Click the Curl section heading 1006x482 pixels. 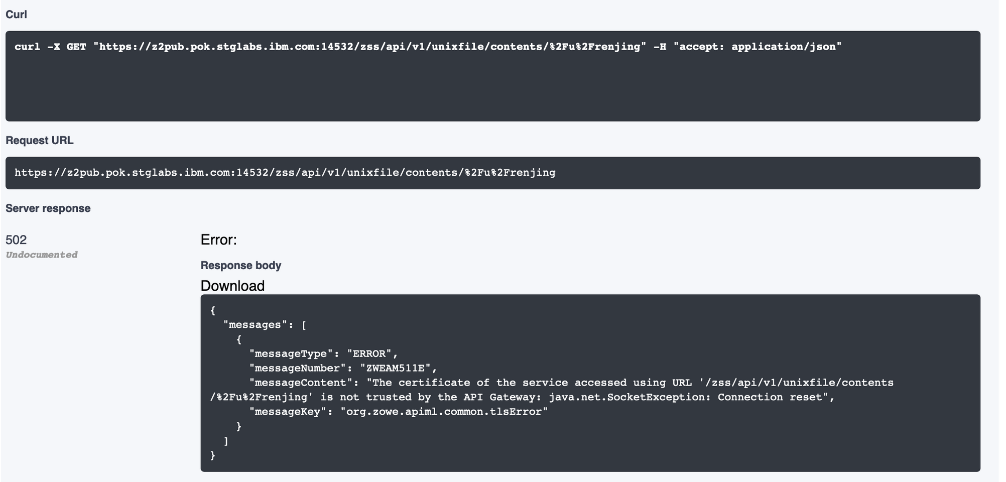[x=17, y=14]
